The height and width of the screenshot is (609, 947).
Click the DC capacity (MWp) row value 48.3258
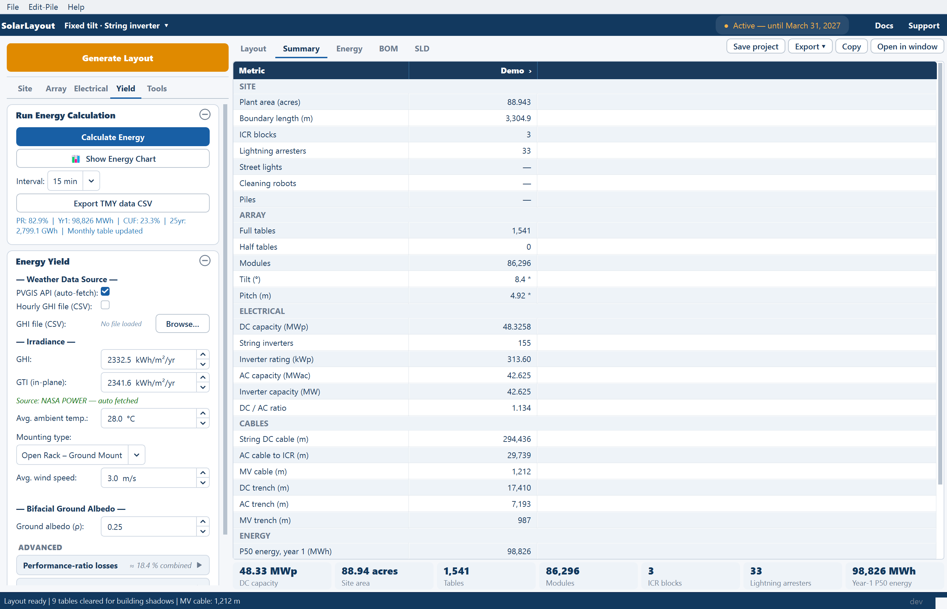coord(516,326)
